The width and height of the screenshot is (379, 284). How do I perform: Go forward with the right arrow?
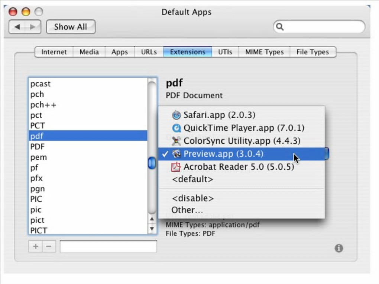(33, 27)
